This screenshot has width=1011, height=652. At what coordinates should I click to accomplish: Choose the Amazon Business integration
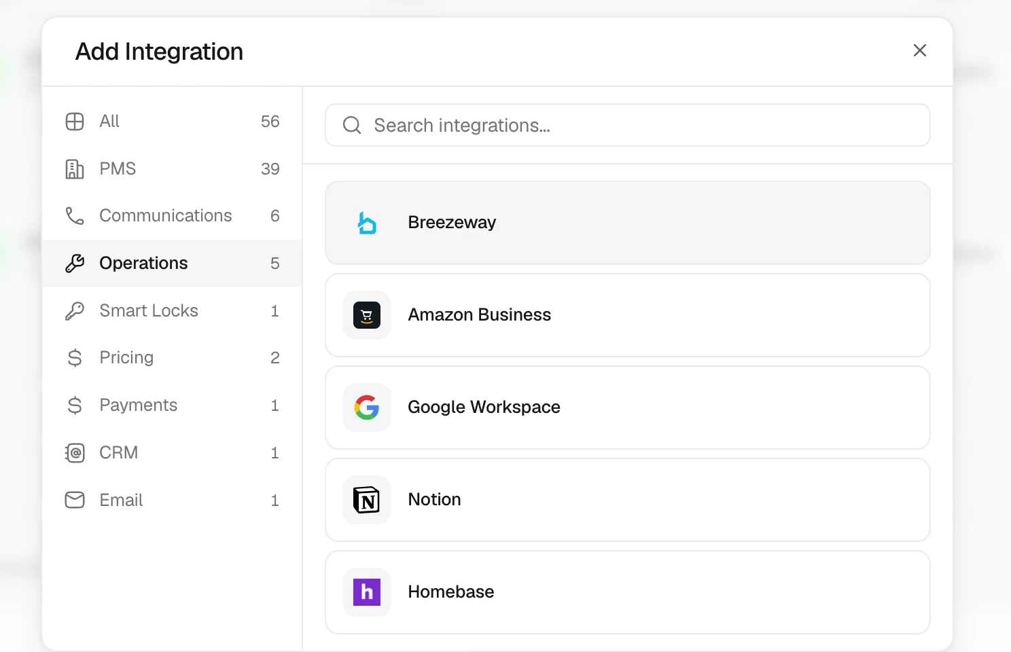coord(628,315)
